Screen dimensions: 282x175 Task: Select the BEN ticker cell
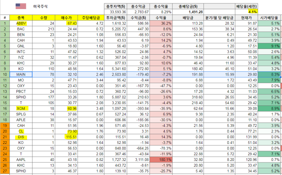[x=21, y=35]
